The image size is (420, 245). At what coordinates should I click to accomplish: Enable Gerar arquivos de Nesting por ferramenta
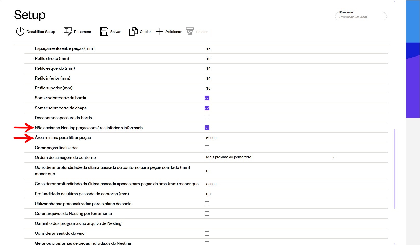207,214
